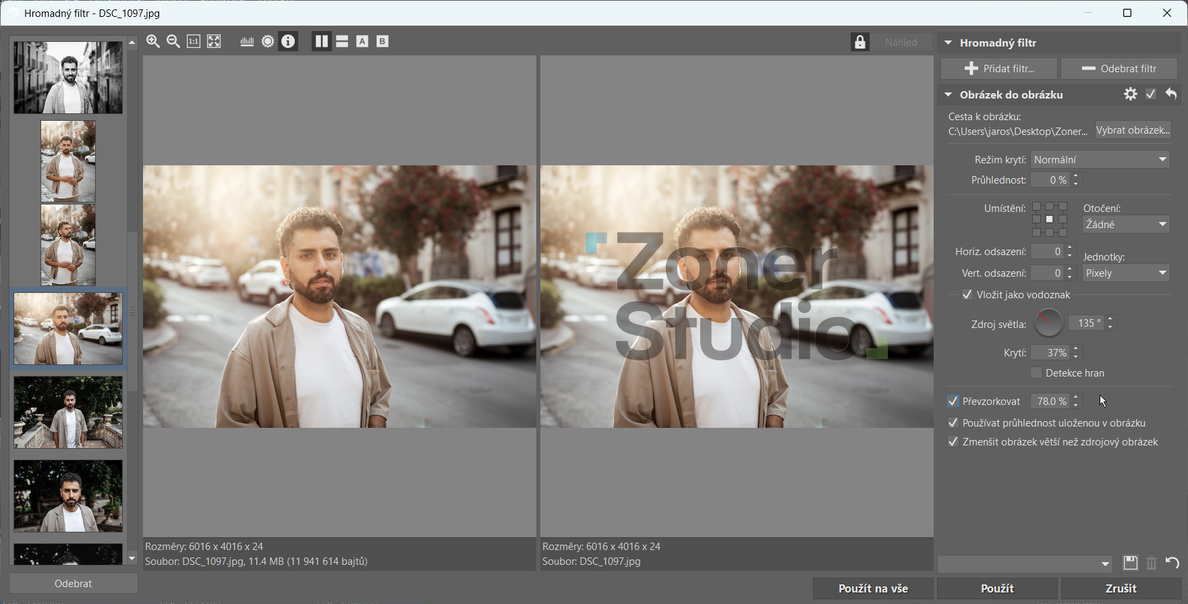Screen dimensions: 1188x604
Task: Collapse the Obrázek do obrázku section
Action: pos(948,95)
